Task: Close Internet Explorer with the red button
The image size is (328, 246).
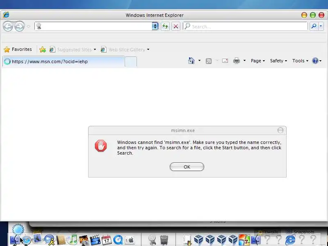Action: click(321, 15)
